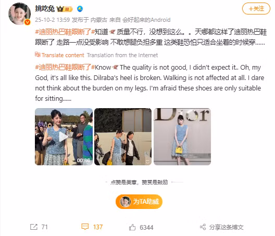Open comments via the speech bubble icon

coord(85,227)
